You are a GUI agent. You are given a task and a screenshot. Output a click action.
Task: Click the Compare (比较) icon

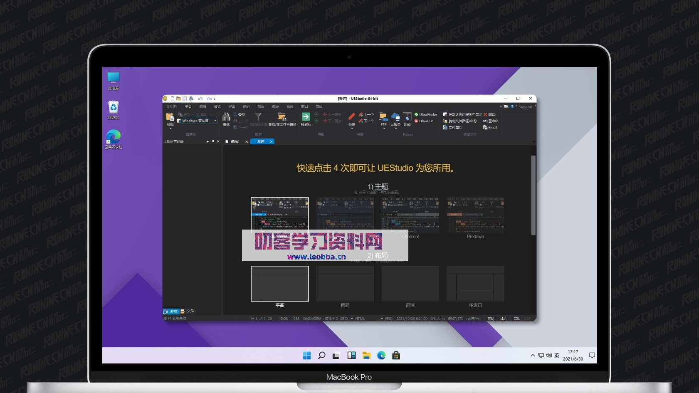(x=407, y=117)
